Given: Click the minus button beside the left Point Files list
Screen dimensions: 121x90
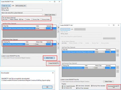Looking at the screenshot, I should click(x=58, y=31).
